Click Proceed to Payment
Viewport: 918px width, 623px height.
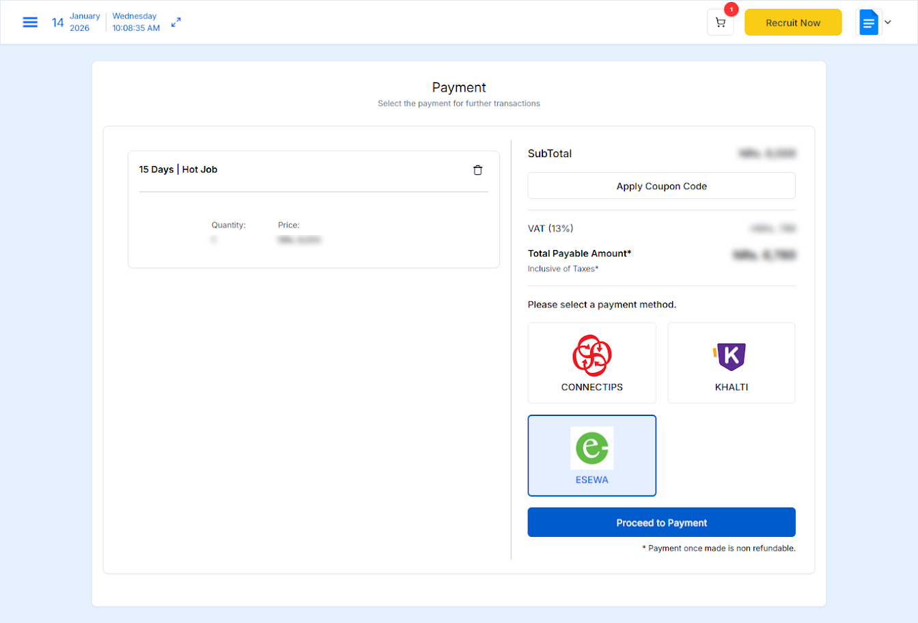click(661, 523)
